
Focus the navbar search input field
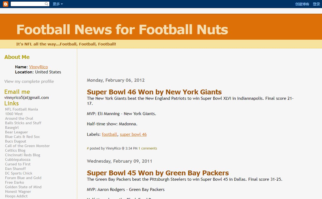tap(27, 4)
